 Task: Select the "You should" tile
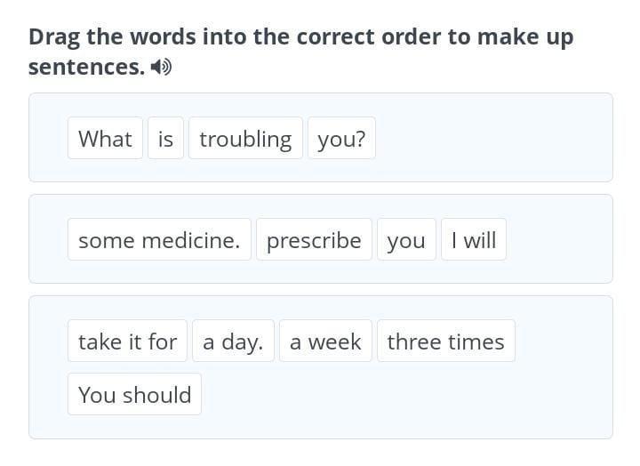click(135, 394)
